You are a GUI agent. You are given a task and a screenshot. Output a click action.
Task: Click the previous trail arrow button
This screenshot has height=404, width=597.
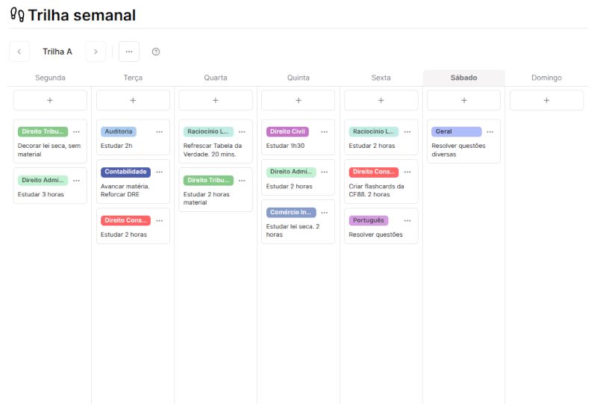coord(19,52)
